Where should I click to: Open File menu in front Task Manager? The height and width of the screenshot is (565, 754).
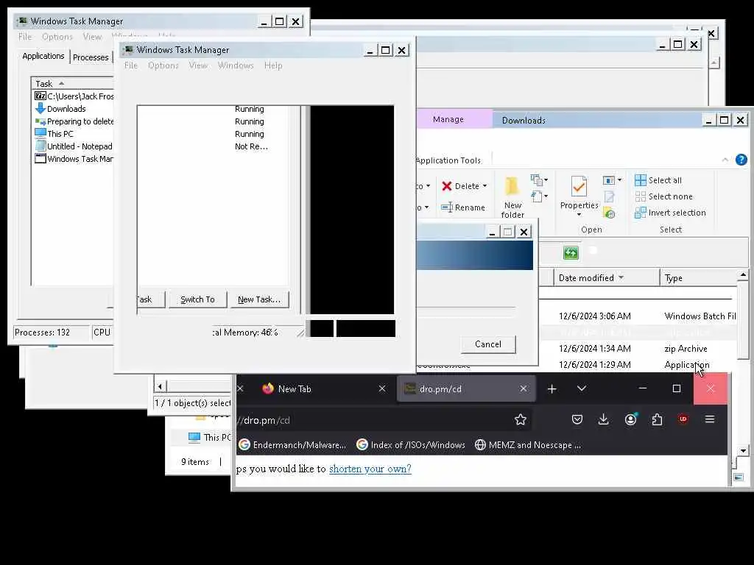[x=131, y=65]
